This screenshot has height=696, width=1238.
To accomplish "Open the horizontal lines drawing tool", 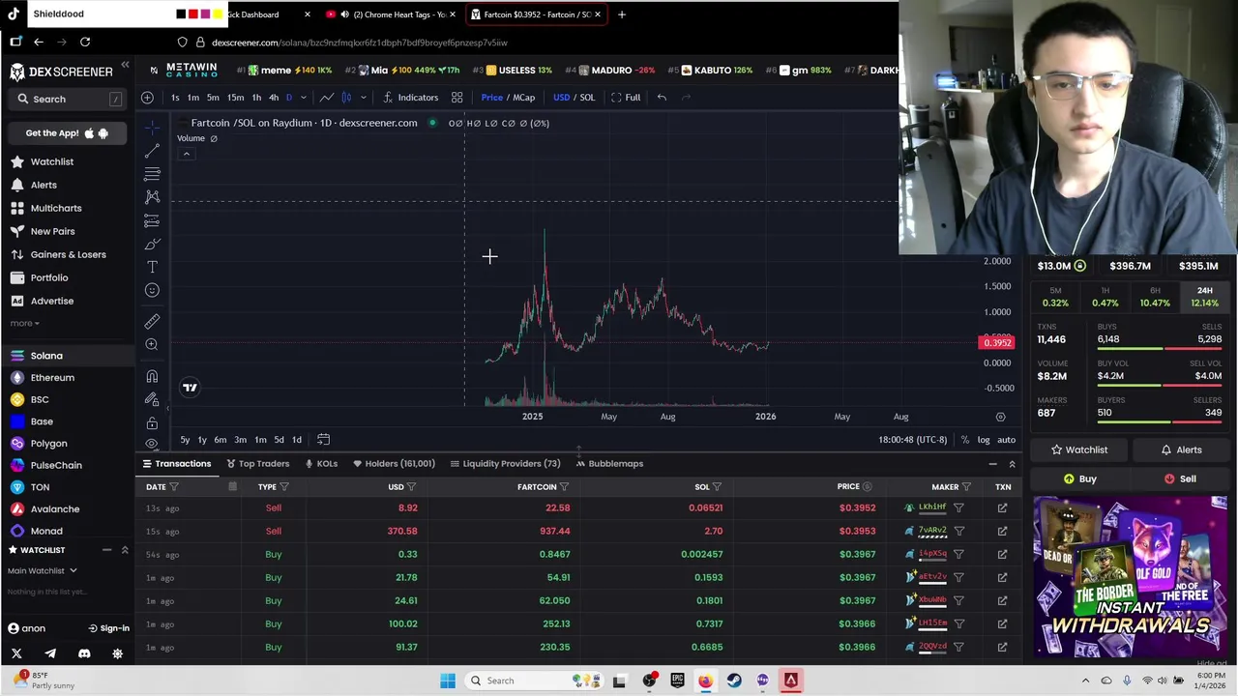I will click(152, 174).
